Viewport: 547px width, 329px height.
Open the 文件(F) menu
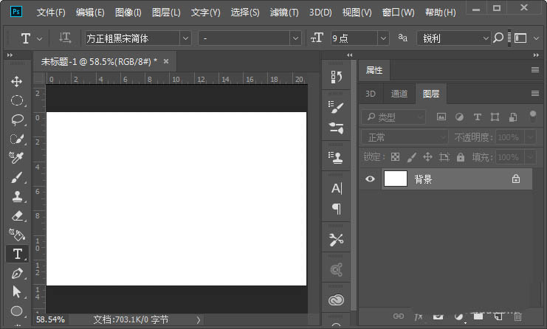pyautogui.click(x=51, y=13)
